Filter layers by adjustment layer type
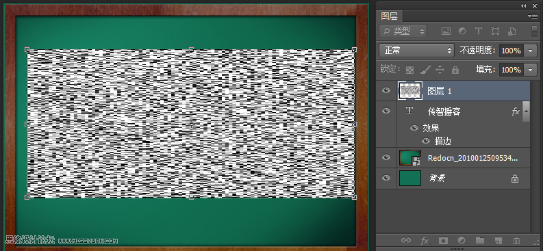Screen dimensions: 543x251 tap(462, 31)
